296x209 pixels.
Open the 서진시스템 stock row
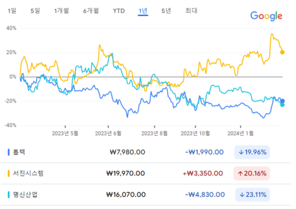point(146,173)
